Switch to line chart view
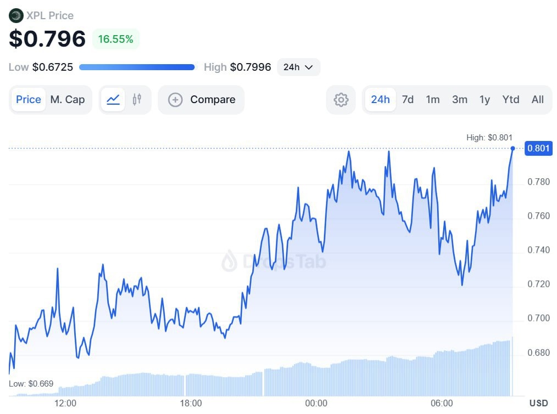 pos(113,100)
